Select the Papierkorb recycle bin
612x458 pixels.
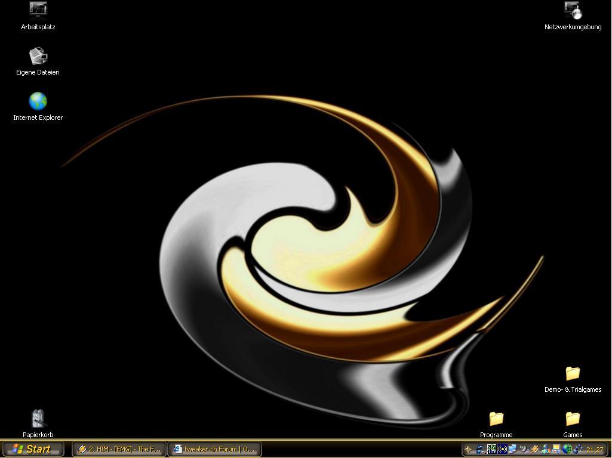pos(38,419)
